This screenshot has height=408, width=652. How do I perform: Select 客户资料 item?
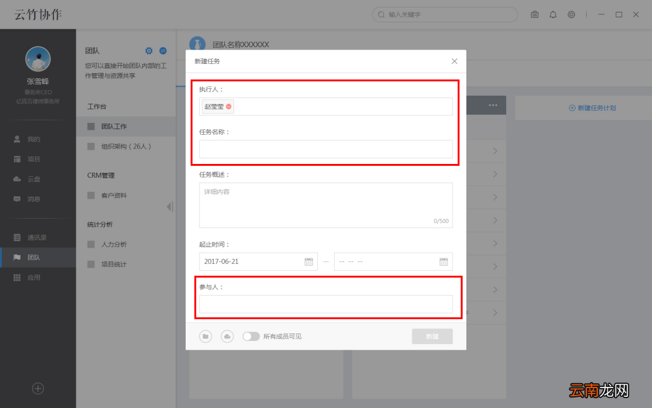(126, 196)
